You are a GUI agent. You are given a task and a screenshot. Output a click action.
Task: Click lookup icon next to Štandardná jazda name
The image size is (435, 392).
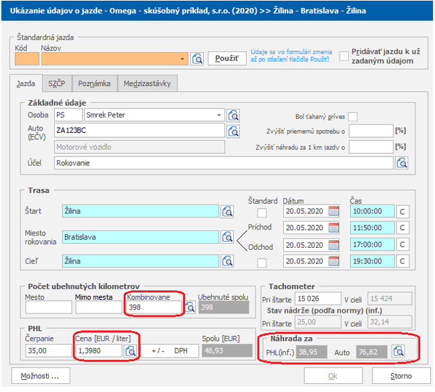tap(197, 59)
